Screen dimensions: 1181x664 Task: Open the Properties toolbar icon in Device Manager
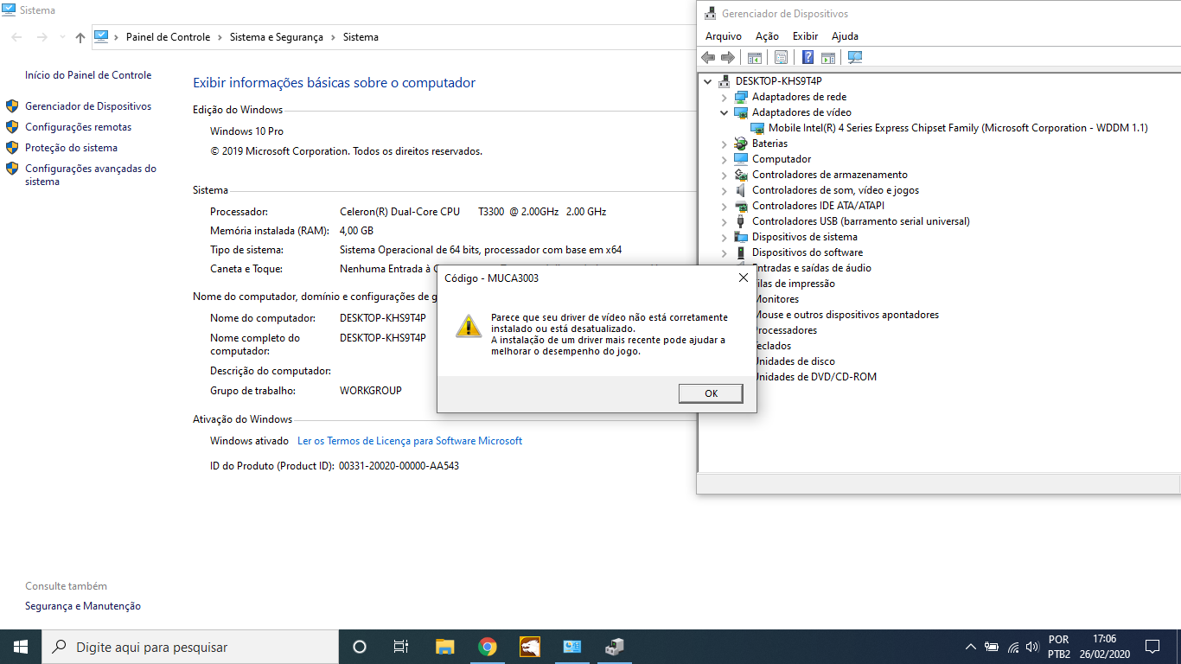[x=781, y=58]
